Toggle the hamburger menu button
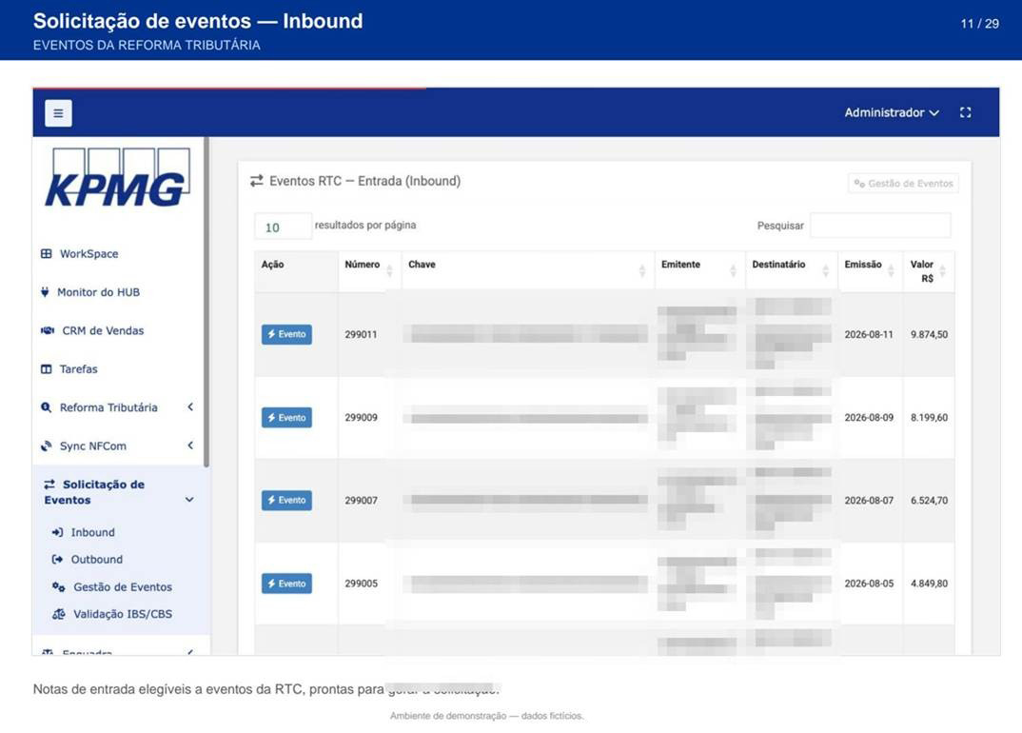 point(58,113)
